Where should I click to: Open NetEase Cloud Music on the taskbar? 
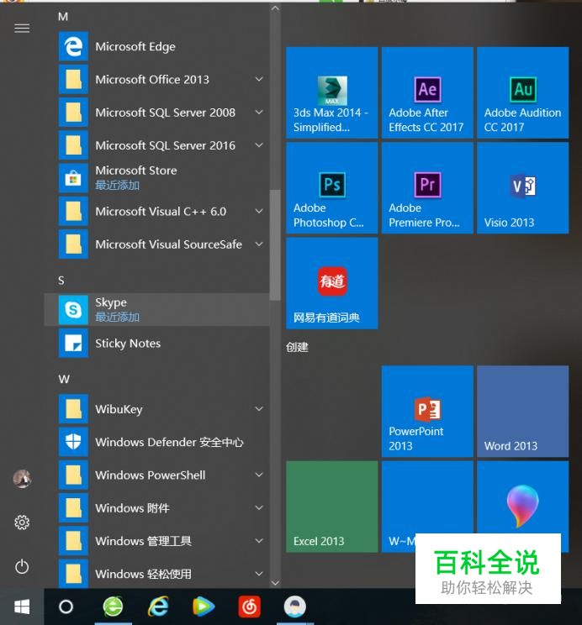tap(250, 607)
